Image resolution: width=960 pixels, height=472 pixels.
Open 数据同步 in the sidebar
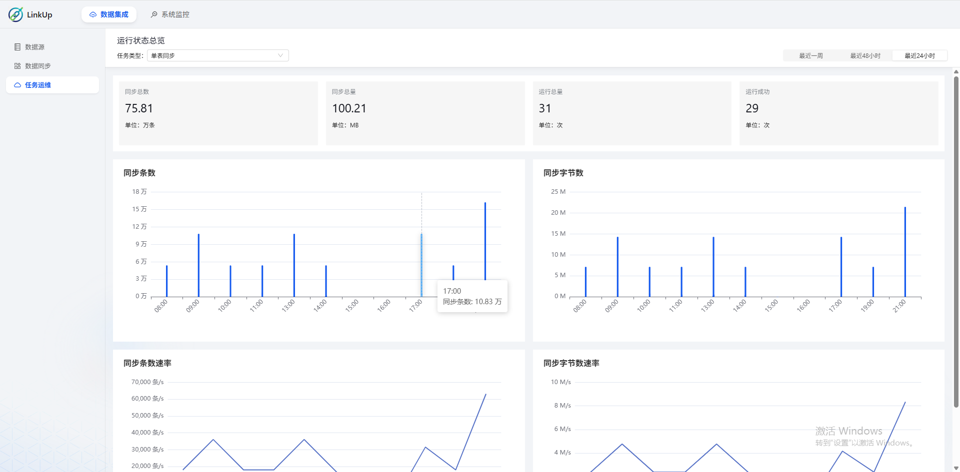52,66
